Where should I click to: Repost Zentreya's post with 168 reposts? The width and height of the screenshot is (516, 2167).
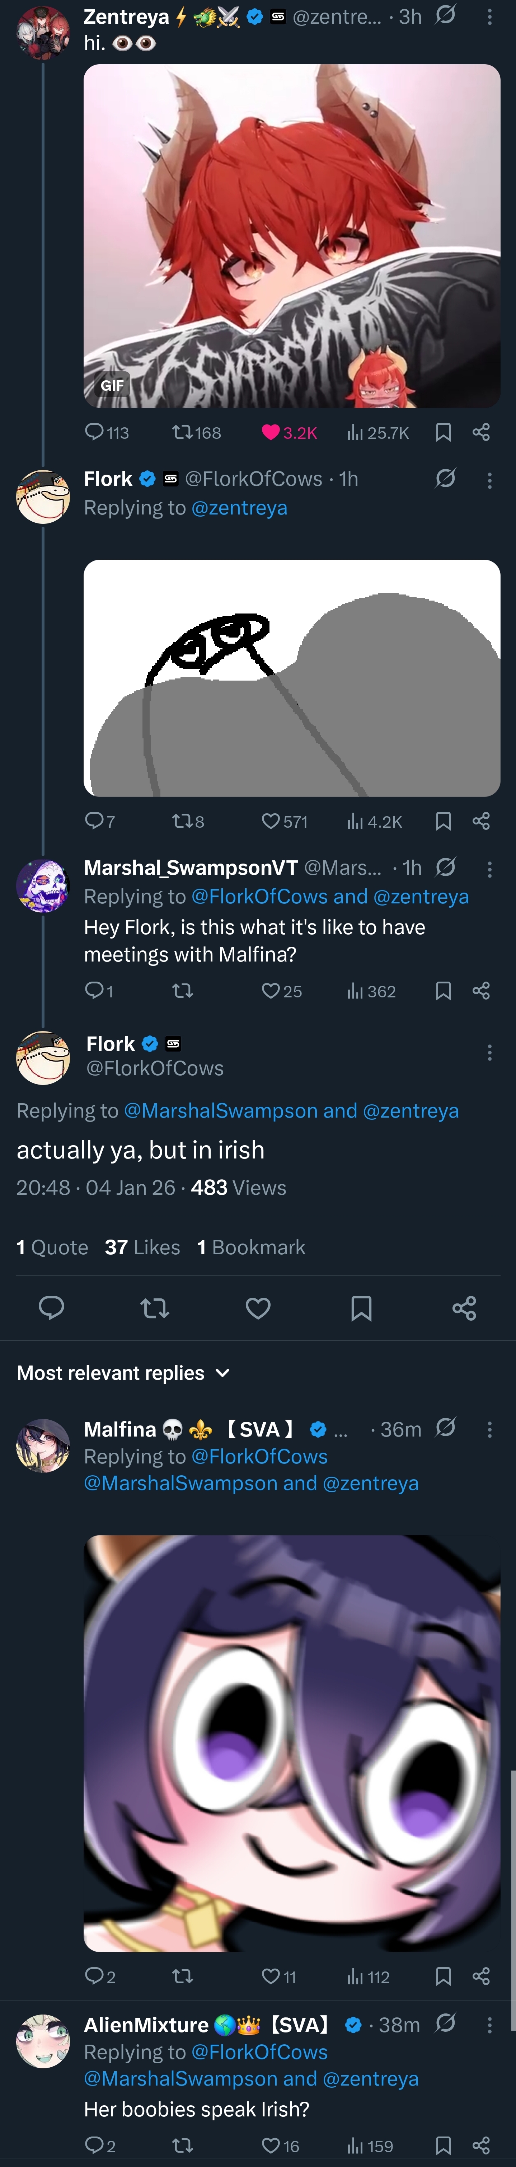[183, 432]
